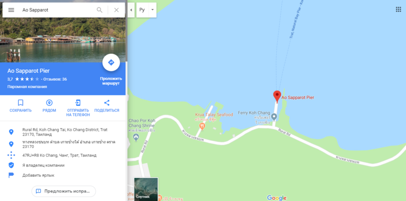Click Добавить ярлык flag entry
This screenshot has width=406, height=201.
click(38, 175)
